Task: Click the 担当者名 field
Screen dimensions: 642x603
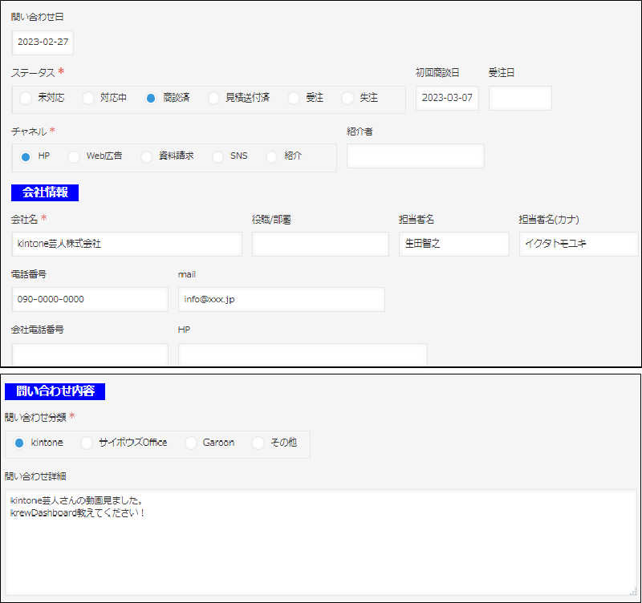Action: 454,244
